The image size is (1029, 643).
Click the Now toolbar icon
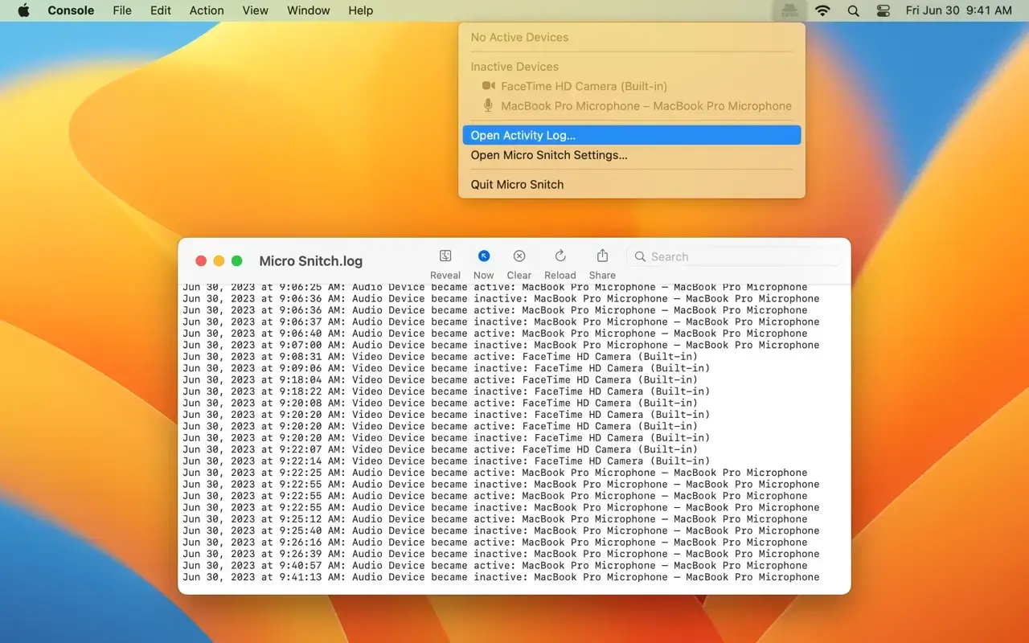pyautogui.click(x=483, y=256)
